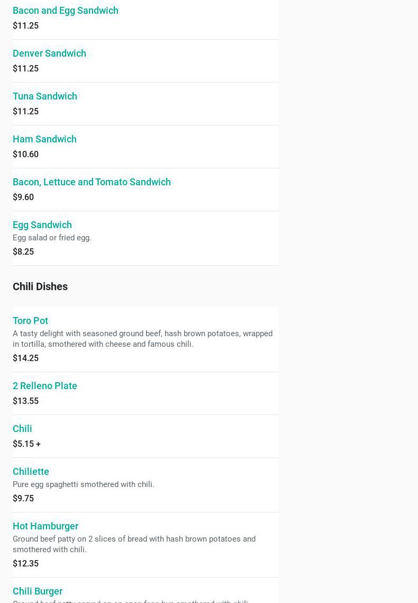Open the Bacon and Egg Sandwich item
This screenshot has height=603, width=418.
(66, 11)
